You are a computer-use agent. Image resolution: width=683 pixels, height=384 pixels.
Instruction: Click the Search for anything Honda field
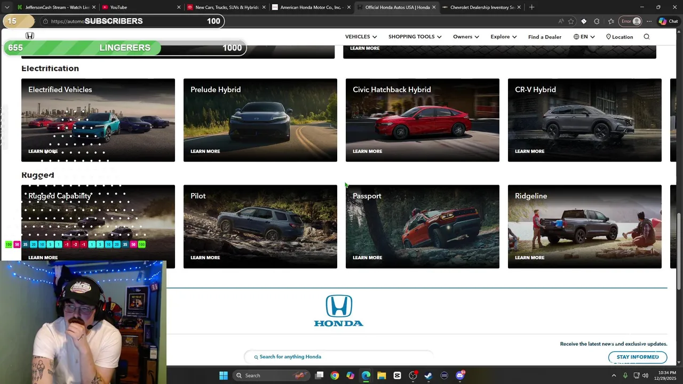[338, 357]
